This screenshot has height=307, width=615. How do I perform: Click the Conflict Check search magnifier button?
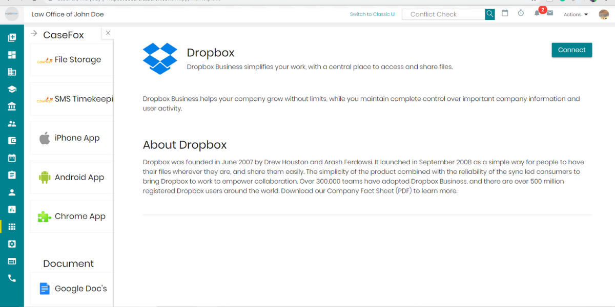coord(490,14)
